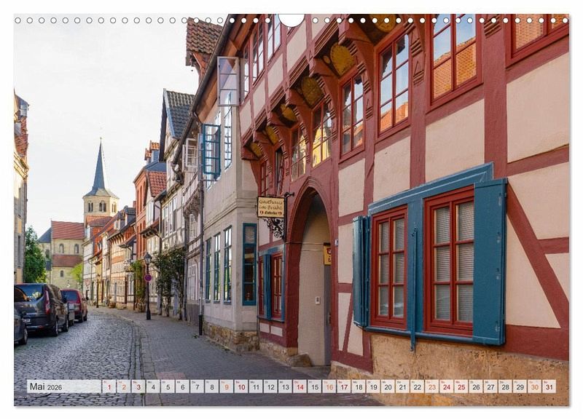The image size is (583, 420).
Task: Click the open blue window shutter
Action: [489, 262]
